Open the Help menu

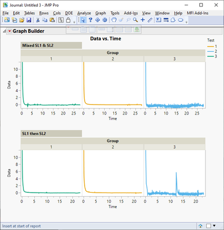(x=178, y=13)
